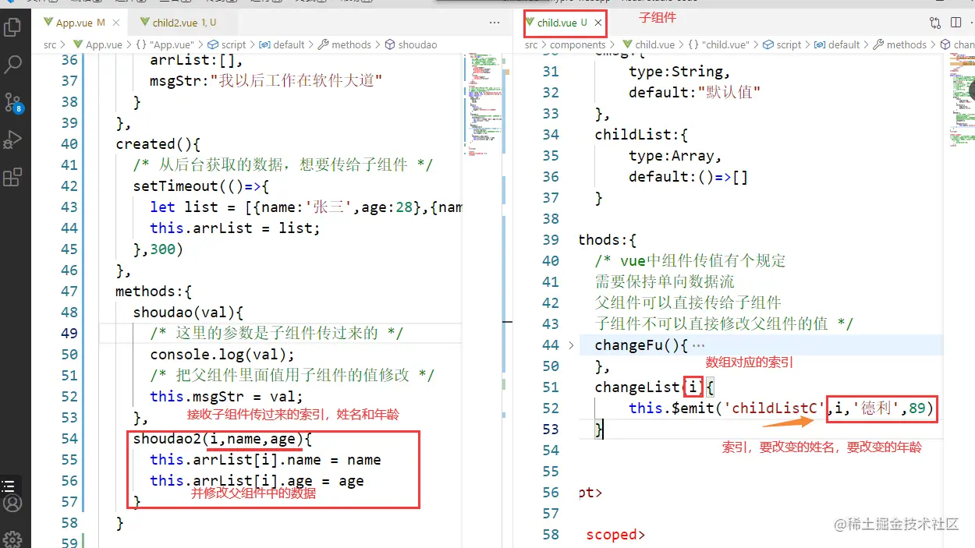The image size is (975, 548).
Task: Open the Accounts menu icon
Action: 12,503
